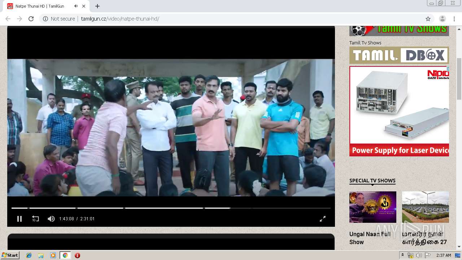This screenshot has height=260, width=462.
Task: Show hidden system tray icons
Action: click(402, 255)
